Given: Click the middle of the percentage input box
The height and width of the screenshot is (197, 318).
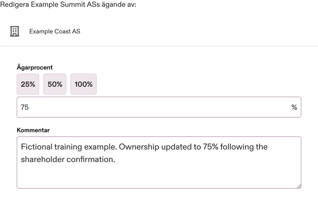Looking at the screenshot, I should pos(159,107).
